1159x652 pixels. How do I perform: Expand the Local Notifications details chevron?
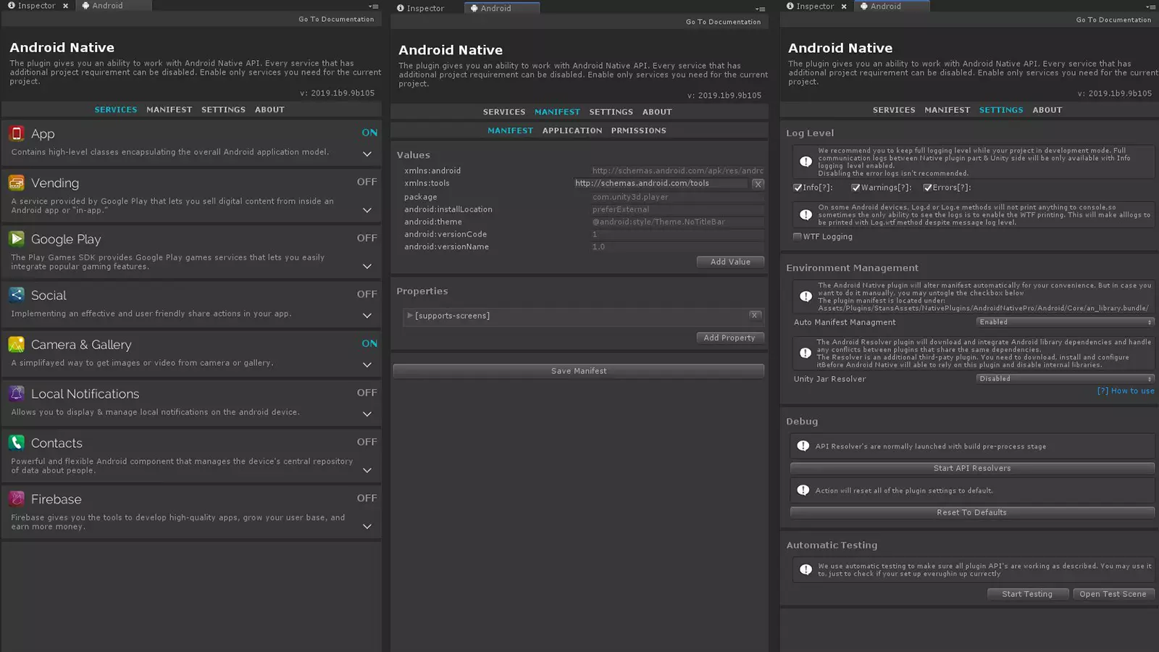coord(367,414)
